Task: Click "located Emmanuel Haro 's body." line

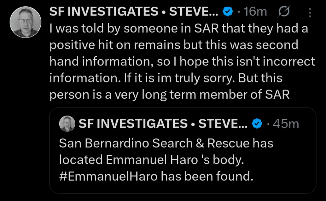Action: [151, 160]
